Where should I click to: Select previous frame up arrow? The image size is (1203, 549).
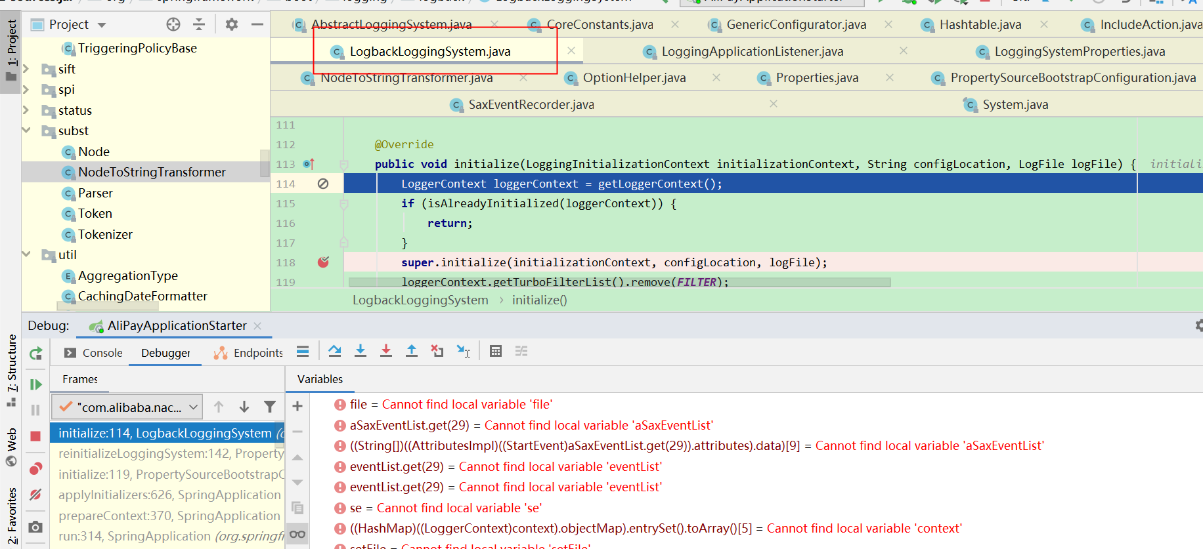click(x=219, y=407)
